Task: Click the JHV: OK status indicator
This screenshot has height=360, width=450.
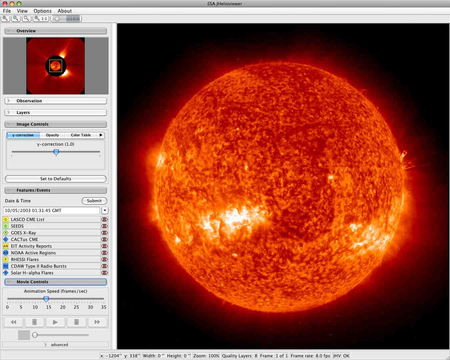Action: coord(341,356)
